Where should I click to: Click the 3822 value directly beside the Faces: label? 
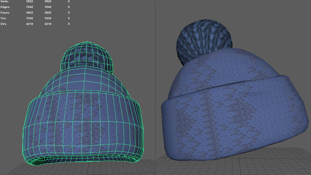(x=30, y=13)
